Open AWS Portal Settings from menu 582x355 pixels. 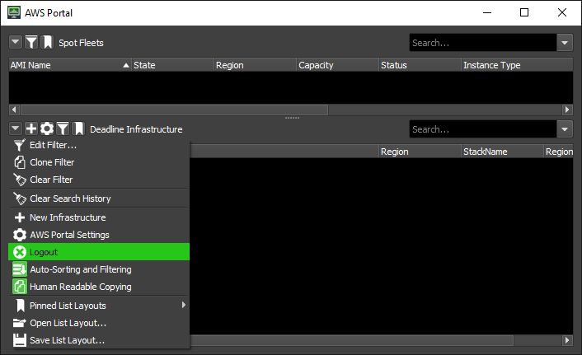99,235
